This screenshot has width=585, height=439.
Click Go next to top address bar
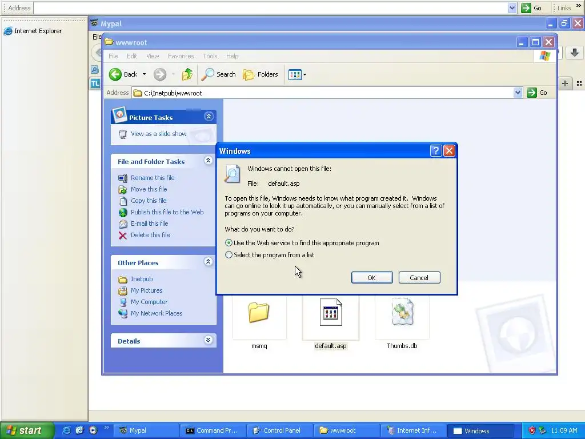coord(531,8)
